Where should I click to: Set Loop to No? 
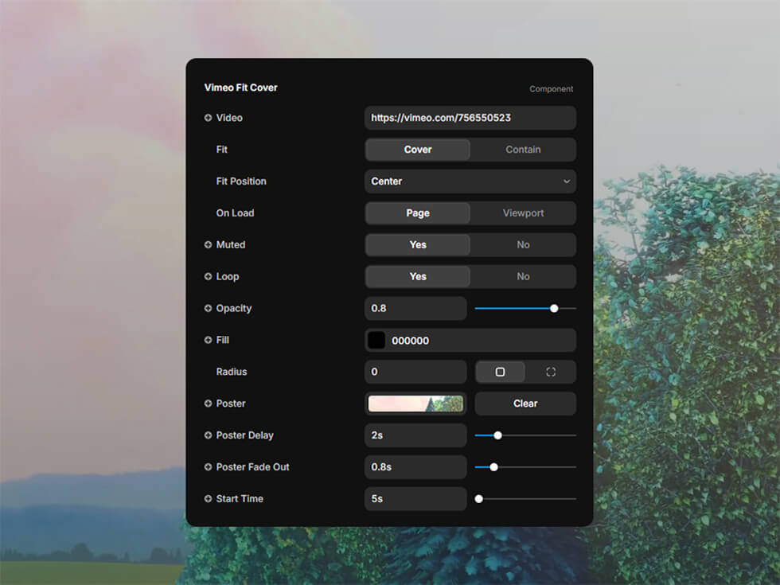tap(523, 277)
